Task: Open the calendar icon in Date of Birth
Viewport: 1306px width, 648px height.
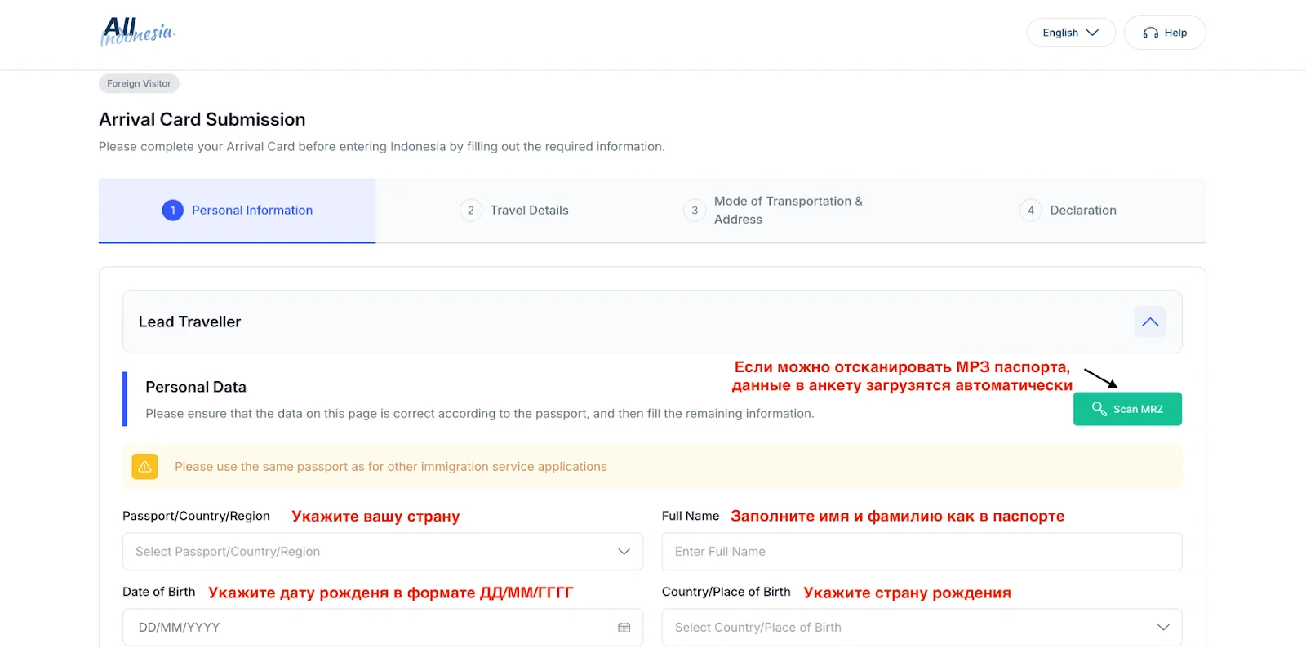Action: click(624, 628)
